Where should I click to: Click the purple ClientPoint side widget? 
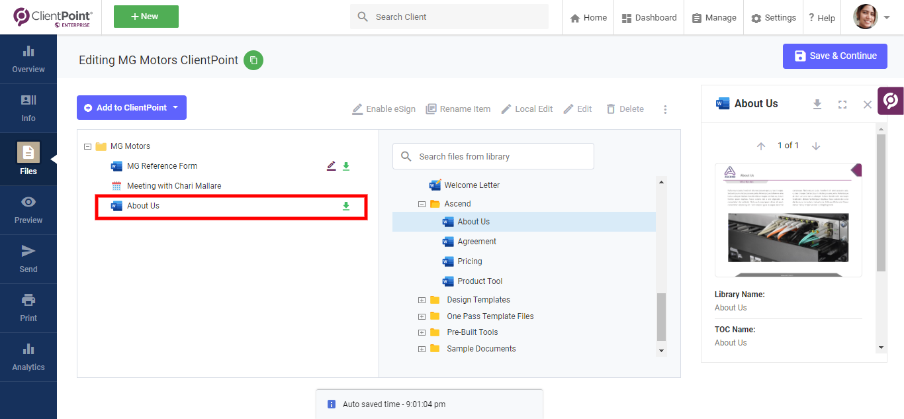pyautogui.click(x=891, y=101)
